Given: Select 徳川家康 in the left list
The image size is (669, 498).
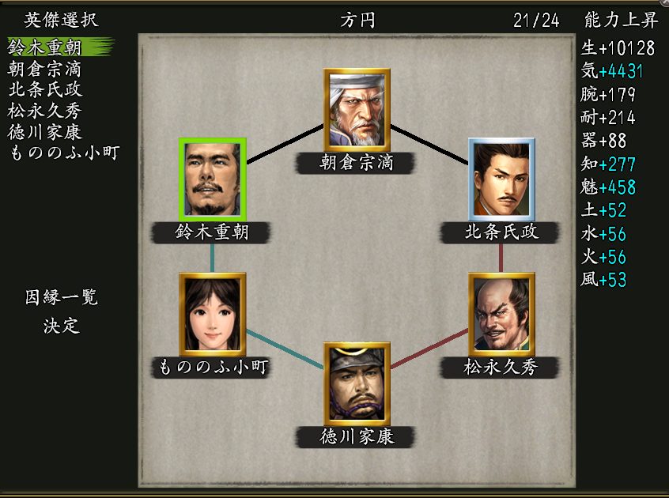Looking at the screenshot, I should (x=45, y=132).
